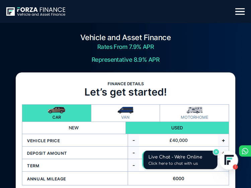Choose the Used vehicle condition
This screenshot has height=188, width=251.
point(177,128)
